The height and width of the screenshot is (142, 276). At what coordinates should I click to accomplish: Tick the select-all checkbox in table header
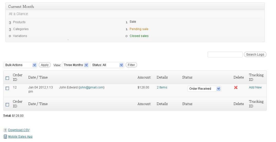[x=7, y=78]
